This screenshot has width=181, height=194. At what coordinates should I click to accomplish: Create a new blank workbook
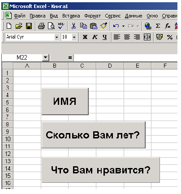pos(9,26)
